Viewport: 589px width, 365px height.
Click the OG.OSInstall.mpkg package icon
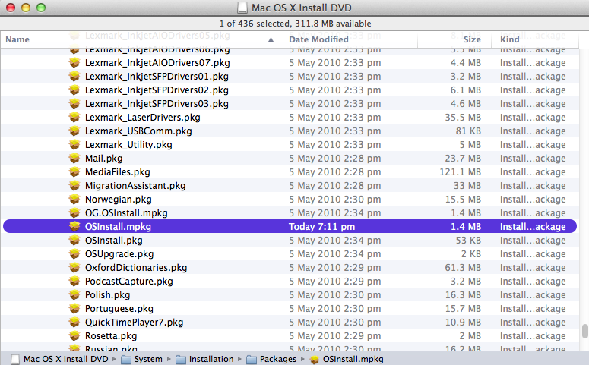point(74,213)
